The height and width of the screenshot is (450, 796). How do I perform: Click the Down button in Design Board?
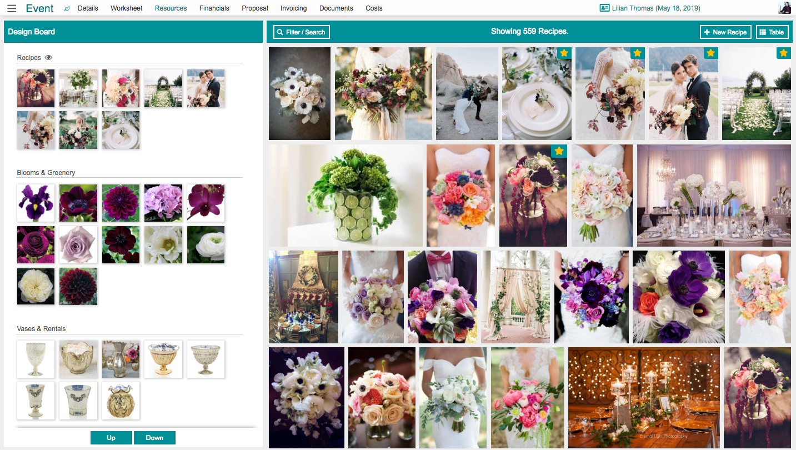[154, 438]
